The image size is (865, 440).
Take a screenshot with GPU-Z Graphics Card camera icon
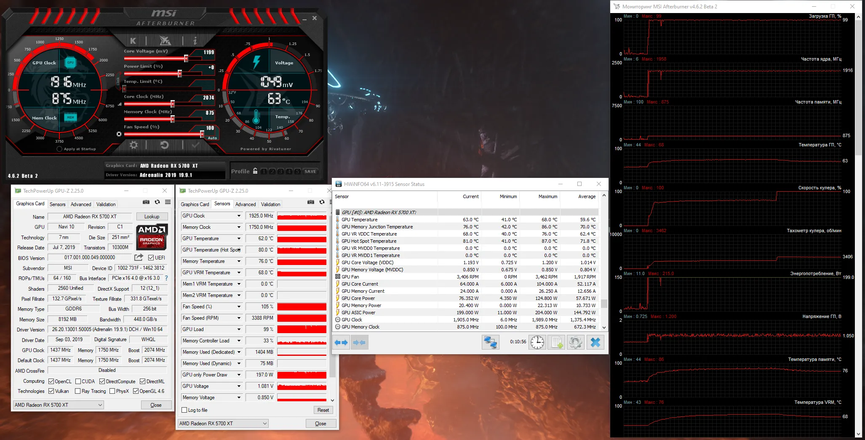point(146,202)
